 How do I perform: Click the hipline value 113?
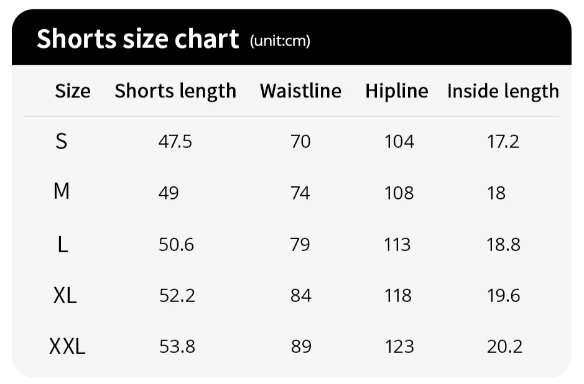[397, 245]
